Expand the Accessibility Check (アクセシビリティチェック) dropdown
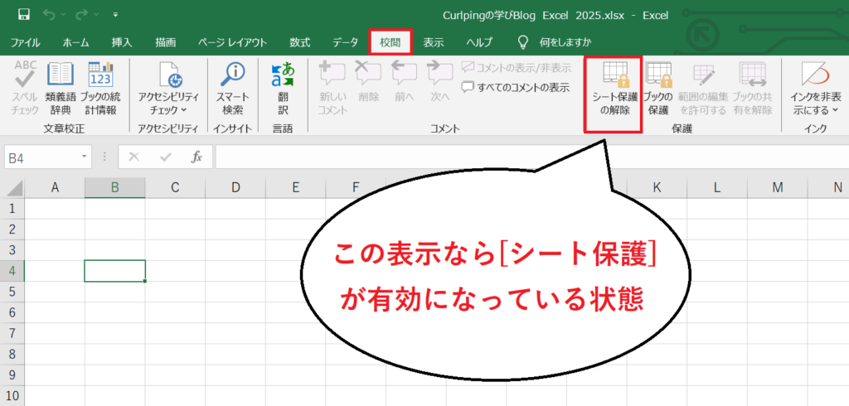Image resolution: width=849 pixels, height=406 pixels. coord(163,89)
